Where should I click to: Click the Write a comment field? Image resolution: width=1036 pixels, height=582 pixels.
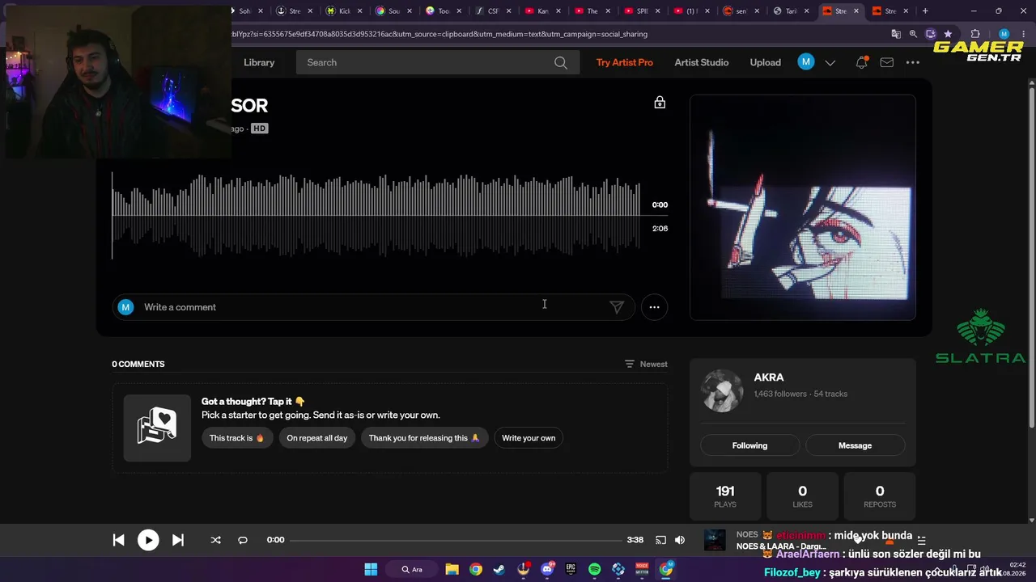375,307
